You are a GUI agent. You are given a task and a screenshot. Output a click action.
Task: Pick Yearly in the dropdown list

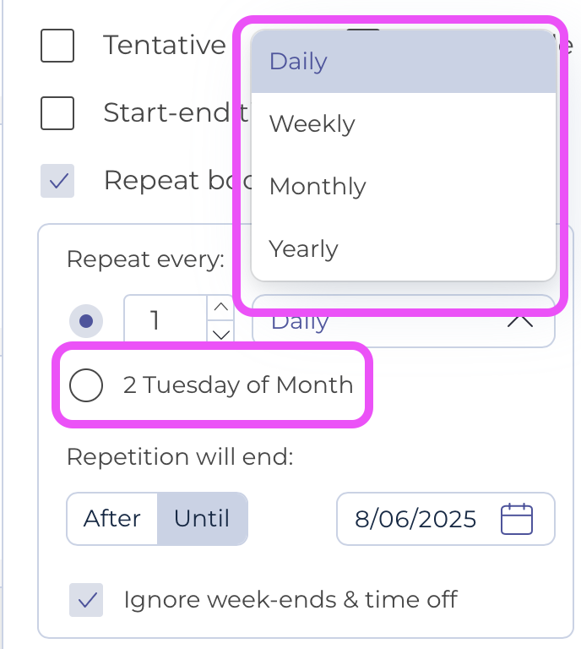[403, 248]
